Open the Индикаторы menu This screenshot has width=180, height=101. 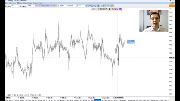pyautogui.click(x=28, y=3)
